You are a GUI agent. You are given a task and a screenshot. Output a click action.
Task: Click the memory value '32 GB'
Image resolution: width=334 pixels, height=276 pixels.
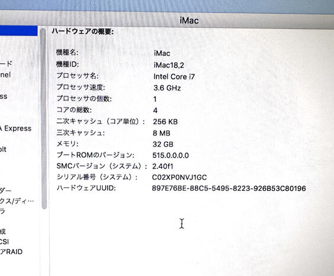(163, 144)
